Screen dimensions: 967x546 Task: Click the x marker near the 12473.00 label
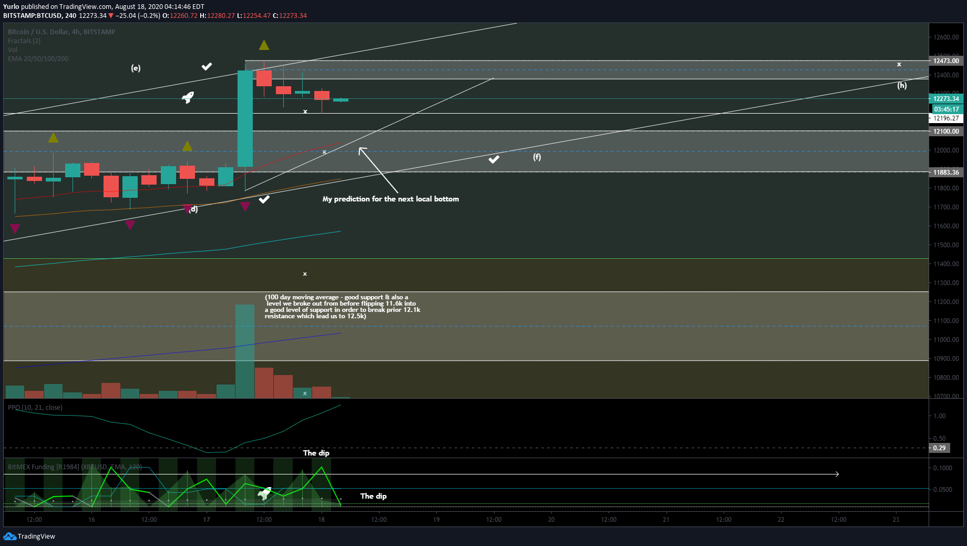click(x=899, y=64)
